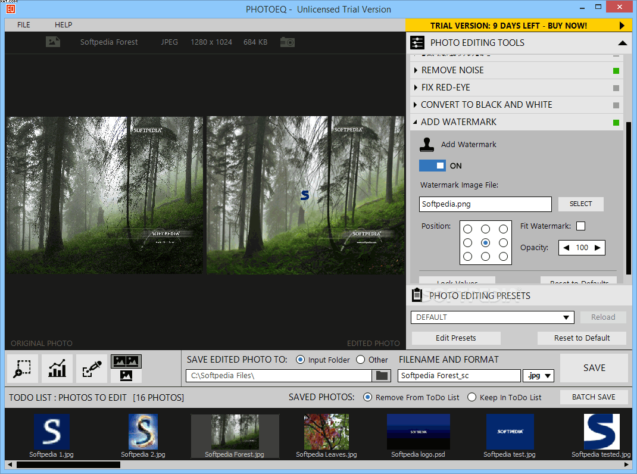Viewport: 637px width, 474px height.
Task: Click the Reset to Default button
Action: coord(582,338)
